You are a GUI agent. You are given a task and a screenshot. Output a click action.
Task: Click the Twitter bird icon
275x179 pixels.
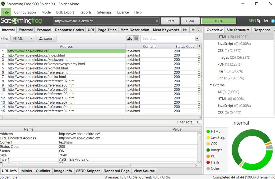pyautogui.click(x=273, y=21)
